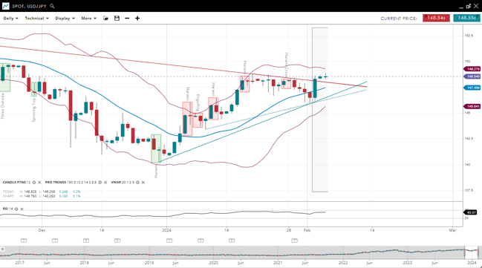Screen dimensions: 482x268
Task: Remove the Pro Trends indicator
Action: coord(105,183)
